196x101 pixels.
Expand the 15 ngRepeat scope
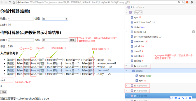coord(126,96)
